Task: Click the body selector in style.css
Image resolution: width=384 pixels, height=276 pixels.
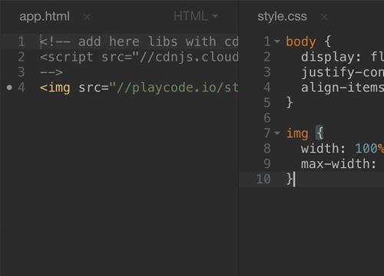Action: pos(301,41)
